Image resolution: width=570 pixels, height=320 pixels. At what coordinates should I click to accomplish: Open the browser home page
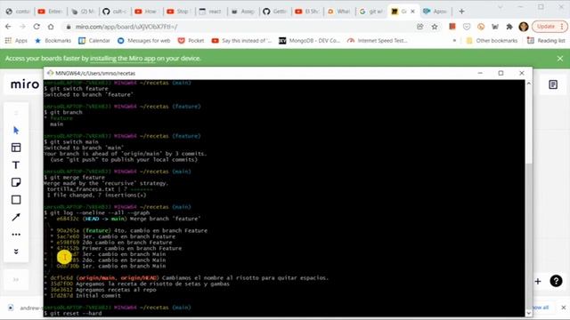point(51,27)
